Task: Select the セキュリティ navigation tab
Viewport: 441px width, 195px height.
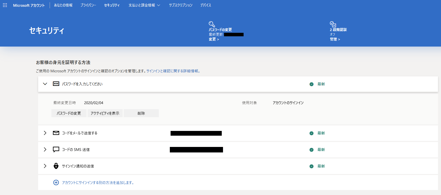Action: coord(112,5)
